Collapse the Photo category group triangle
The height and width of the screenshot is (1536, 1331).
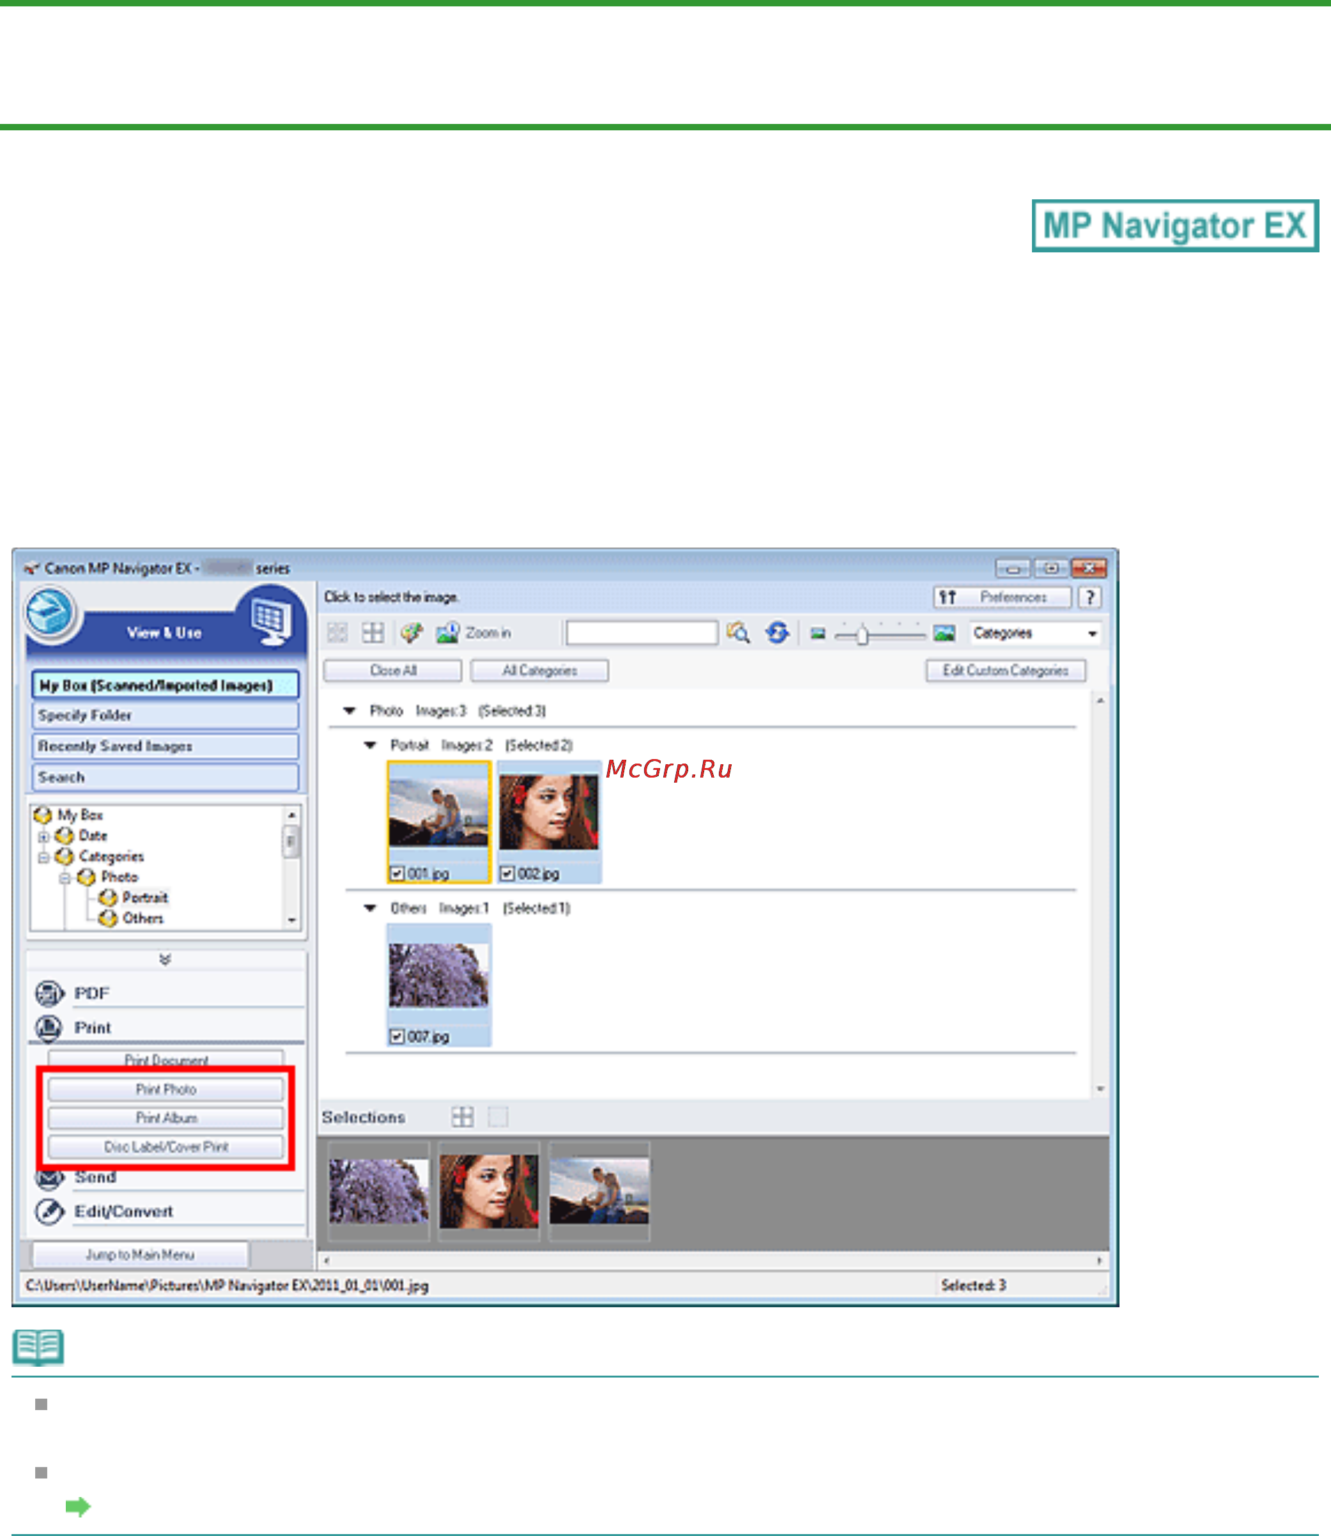coord(349,710)
